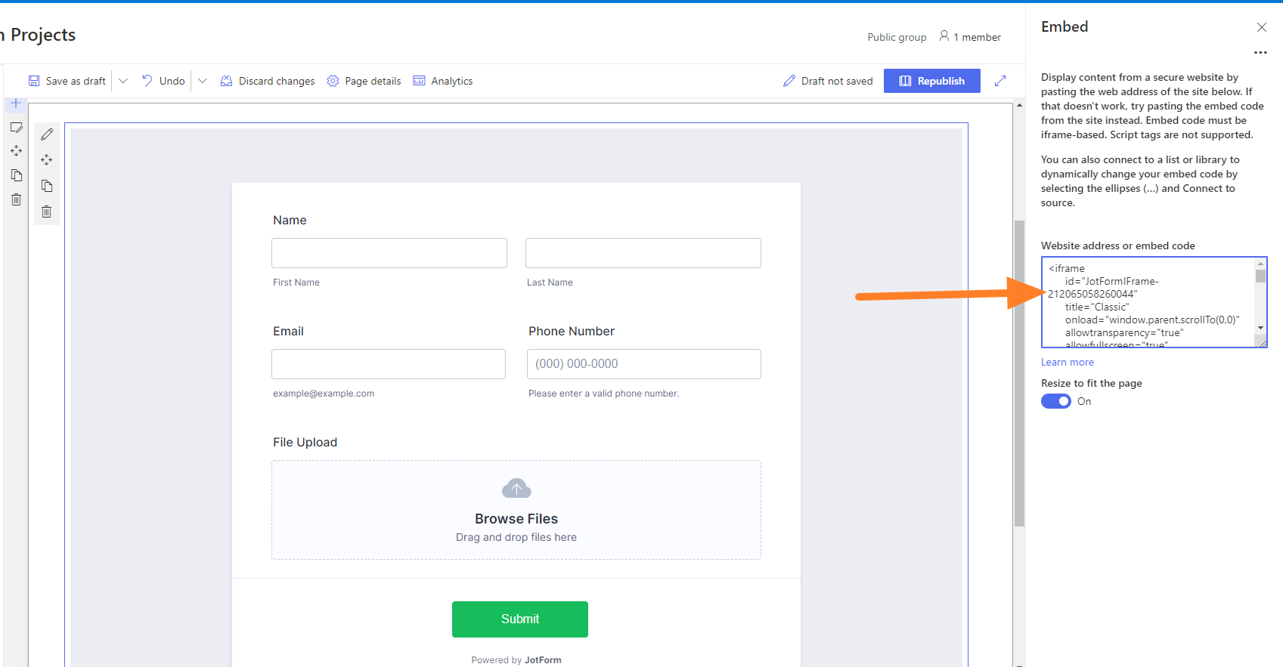This screenshot has width=1283, height=667.
Task: Click the embed code text area
Action: (1148, 302)
